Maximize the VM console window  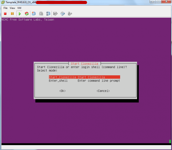point(158,1)
